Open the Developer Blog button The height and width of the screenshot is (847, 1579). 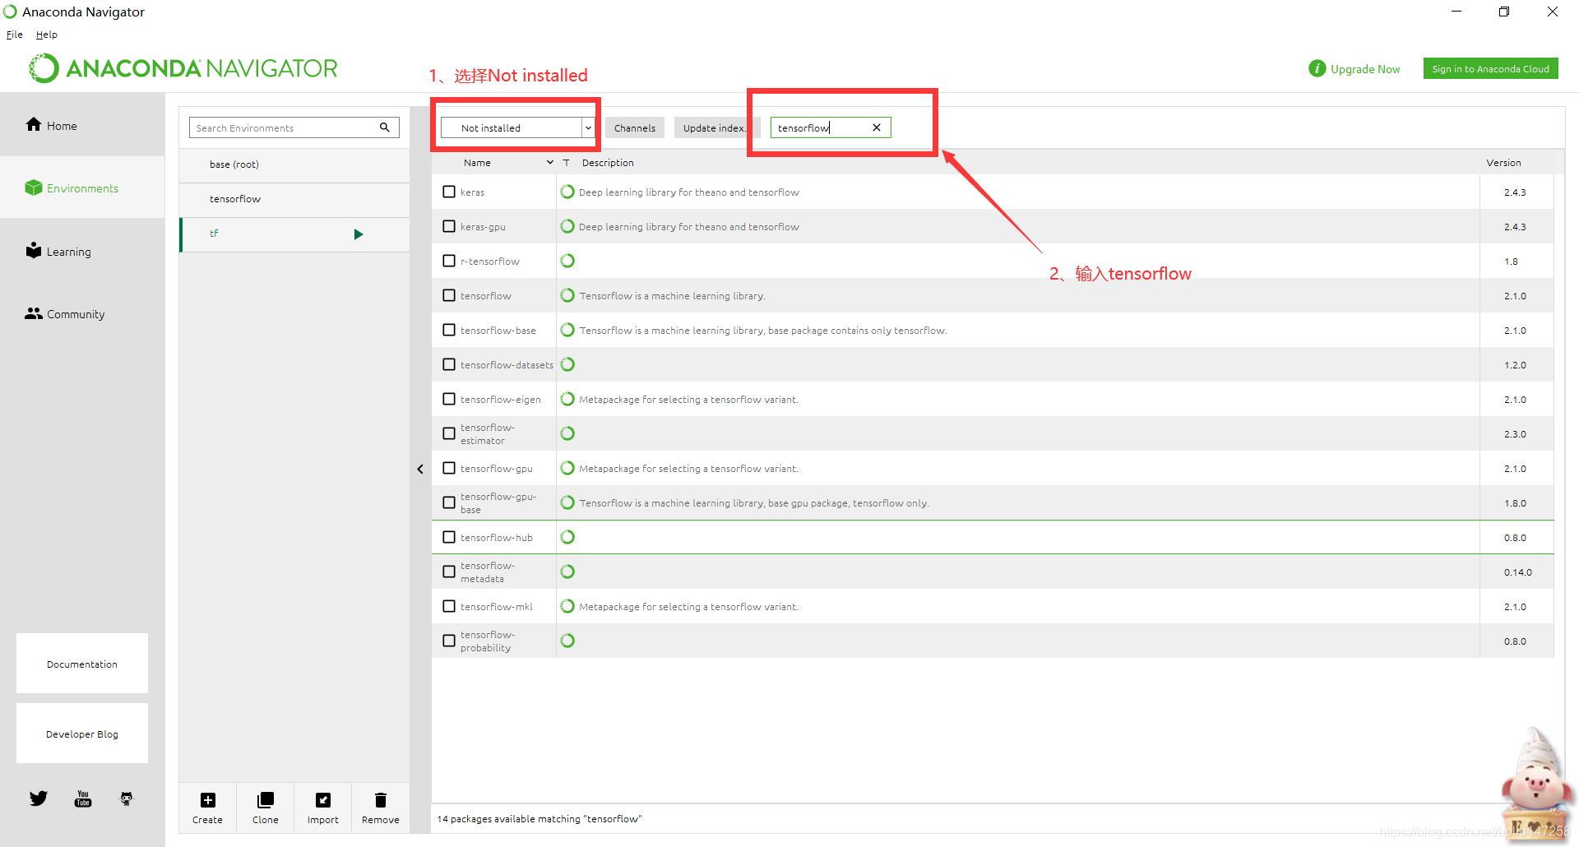coord(82,734)
